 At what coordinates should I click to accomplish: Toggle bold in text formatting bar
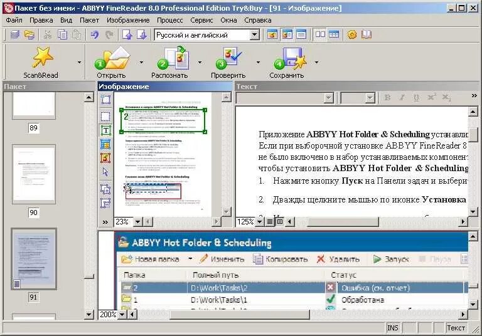point(387,98)
